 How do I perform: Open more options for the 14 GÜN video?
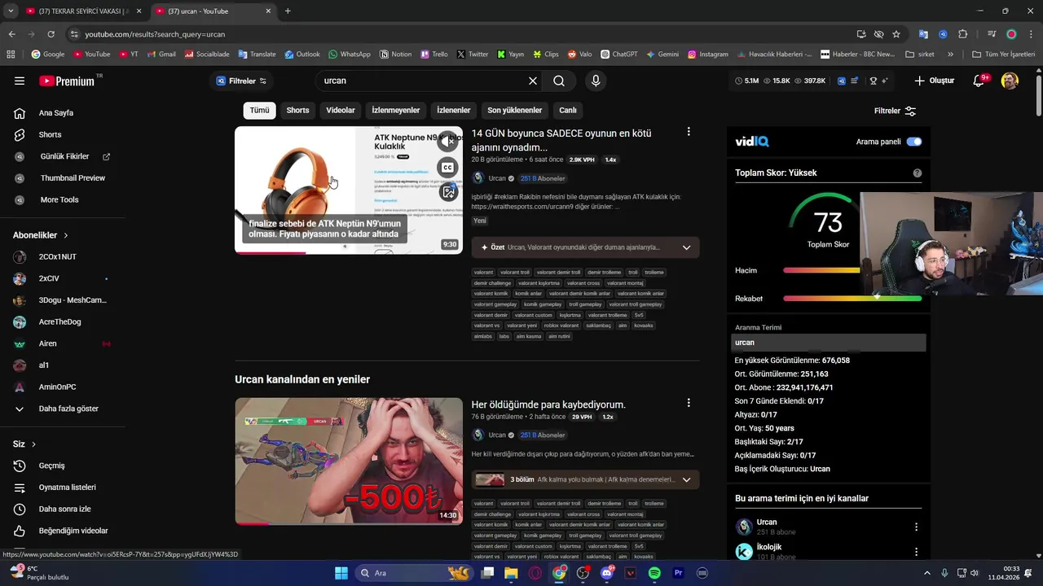click(x=689, y=132)
